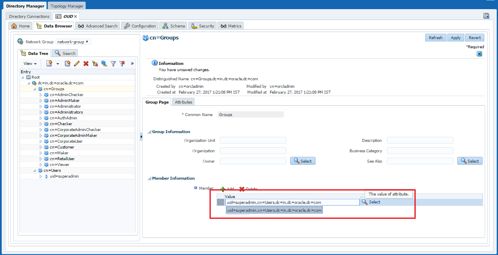Show more toolbar items via double chevron
Viewport: 498px width, 255px height.
point(132,63)
